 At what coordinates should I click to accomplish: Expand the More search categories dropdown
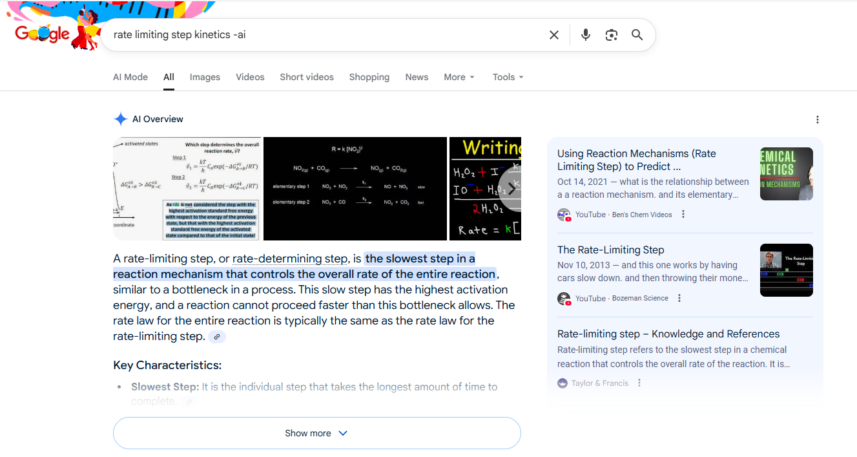459,77
